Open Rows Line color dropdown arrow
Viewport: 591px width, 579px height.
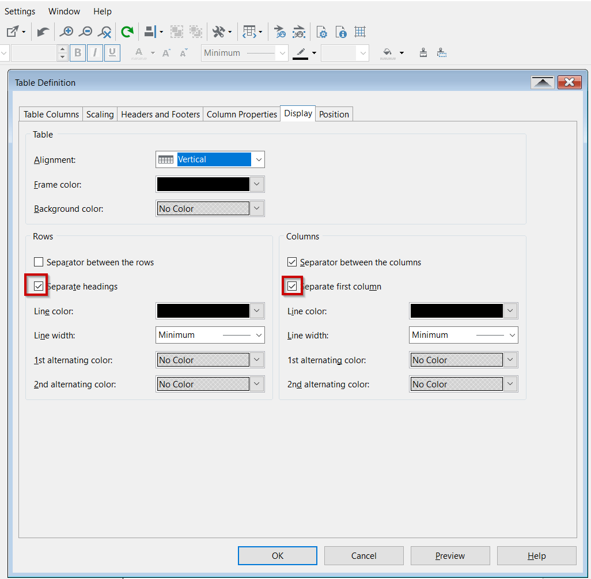click(257, 311)
